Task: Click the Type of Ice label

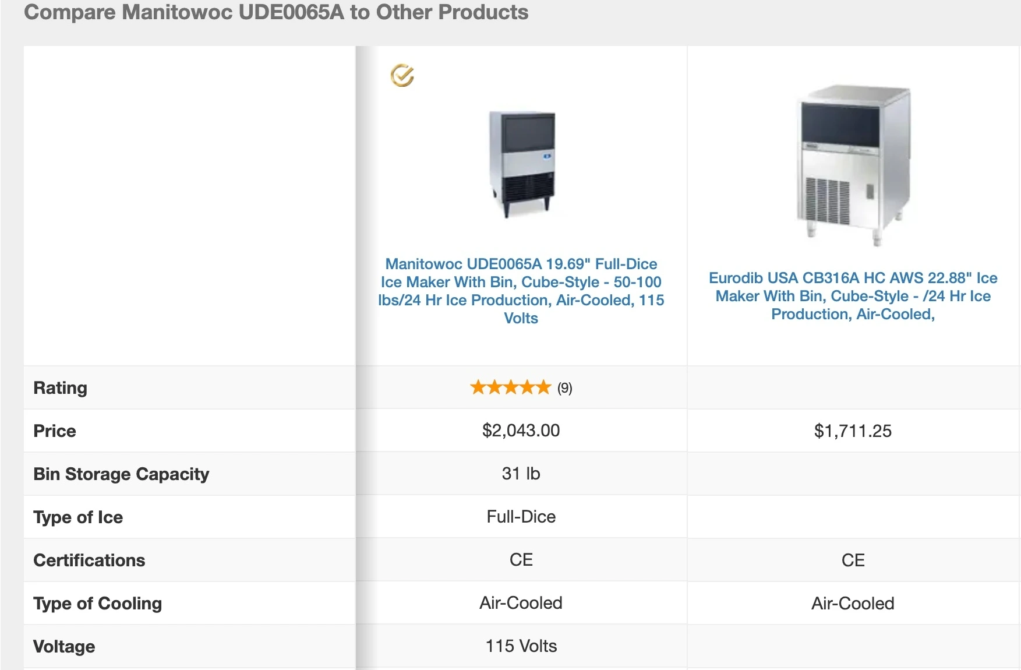Action: pos(78,517)
